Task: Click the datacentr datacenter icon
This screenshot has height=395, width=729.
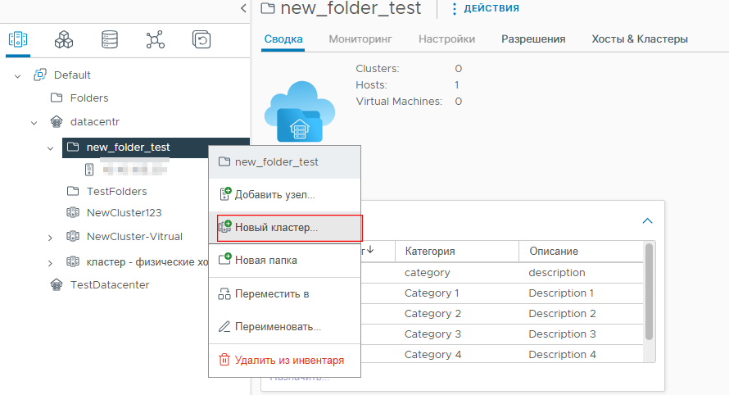Action: point(57,122)
